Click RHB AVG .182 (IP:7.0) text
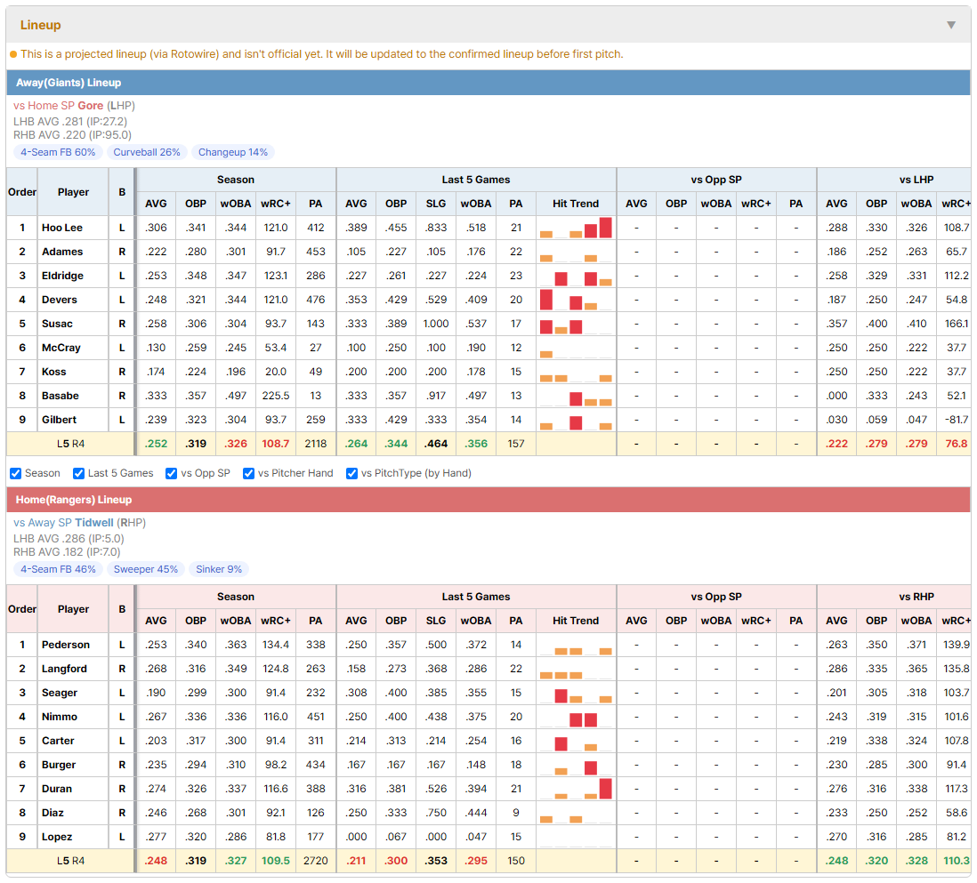Screen dimensions: 977x883 coord(68,552)
